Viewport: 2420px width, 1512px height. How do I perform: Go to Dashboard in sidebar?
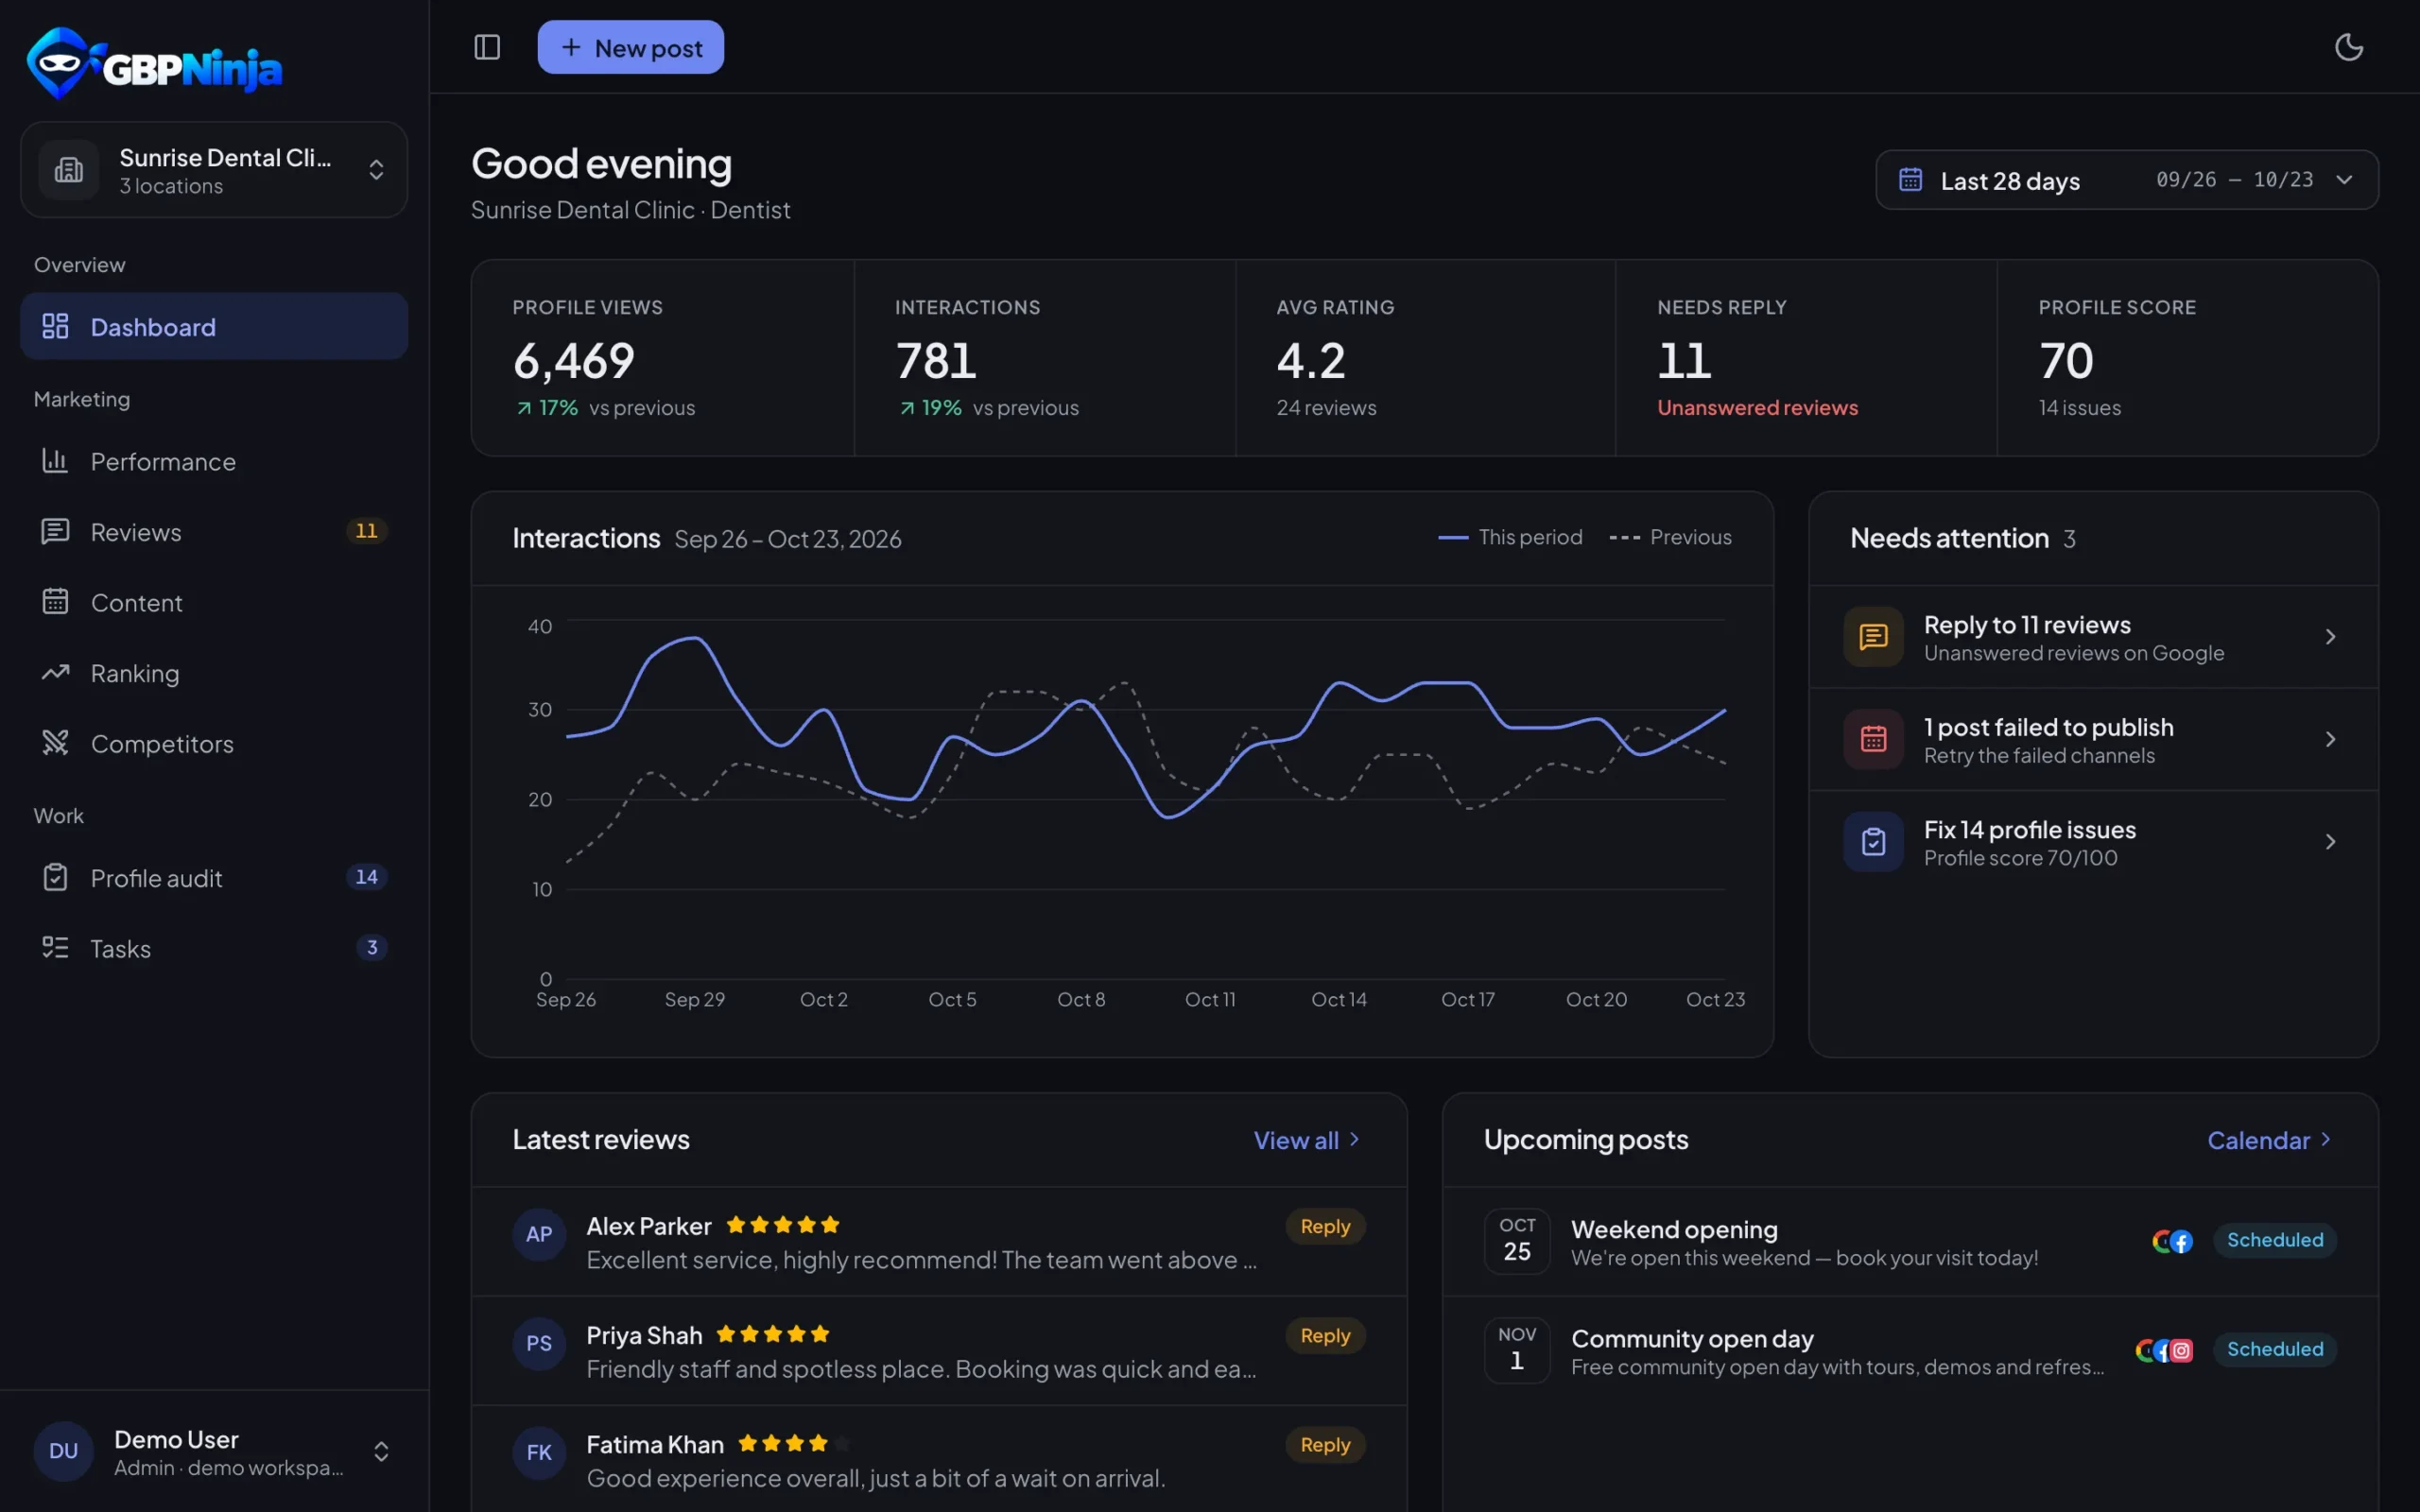coord(214,326)
